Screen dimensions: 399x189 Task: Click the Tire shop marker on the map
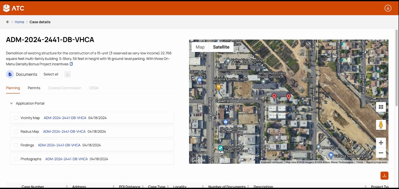coord(200,80)
